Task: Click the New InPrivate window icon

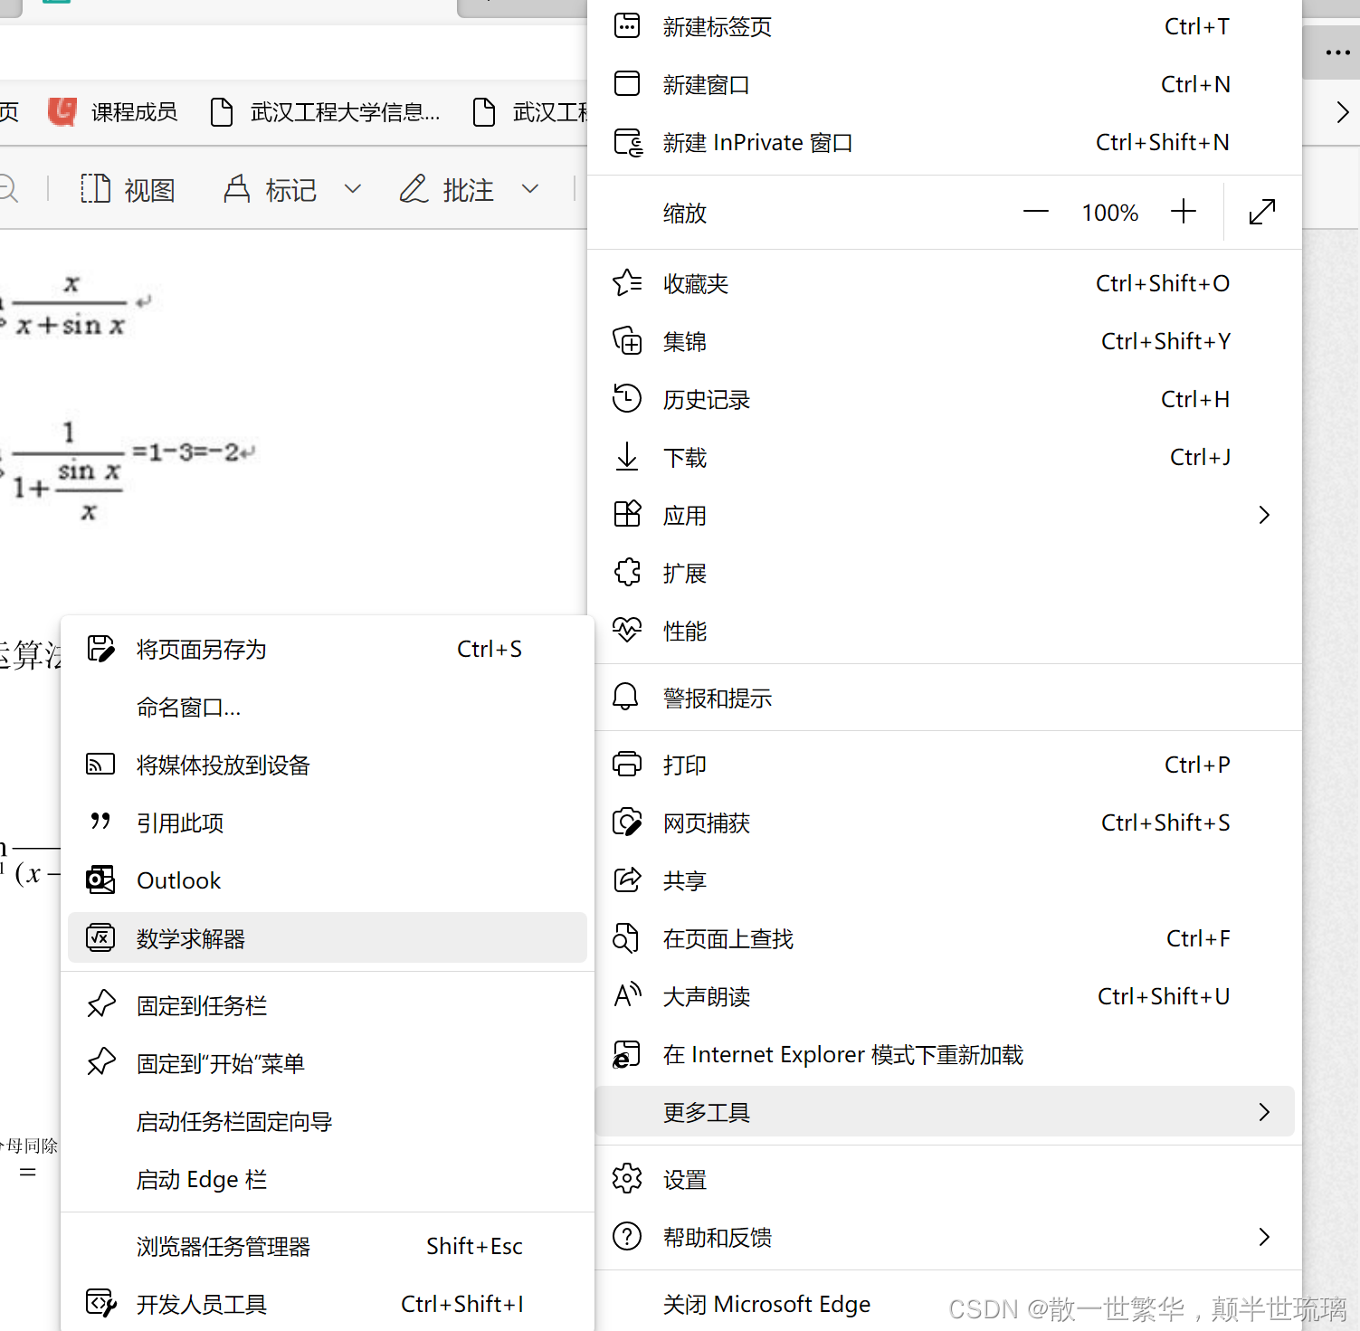Action: tap(628, 142)
